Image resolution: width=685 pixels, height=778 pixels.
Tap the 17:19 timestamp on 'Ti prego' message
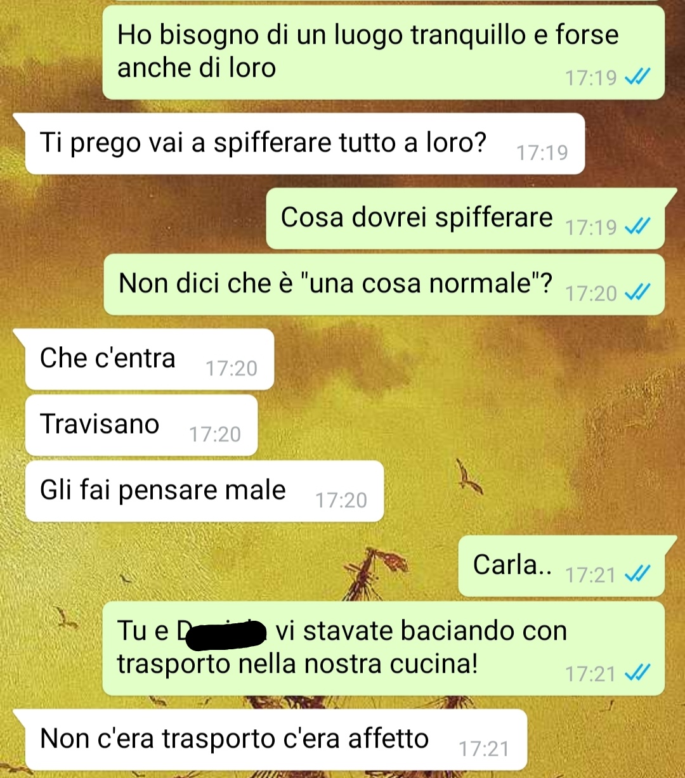coord(542,153)
